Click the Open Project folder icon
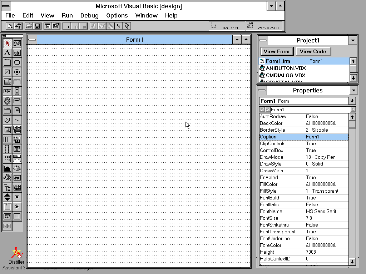This screenshot has width=366, height=274. click(x=29, y=26)
